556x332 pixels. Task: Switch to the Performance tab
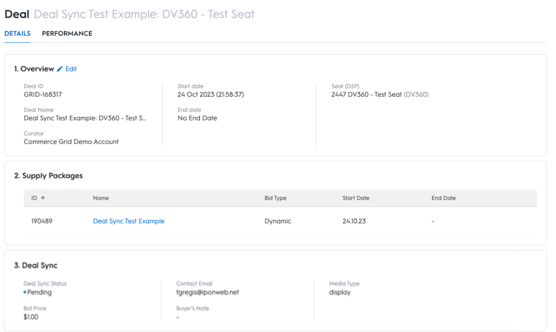[67, 33]
